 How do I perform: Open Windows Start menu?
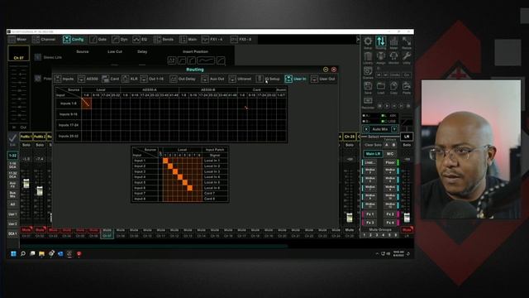pos(13,254)
